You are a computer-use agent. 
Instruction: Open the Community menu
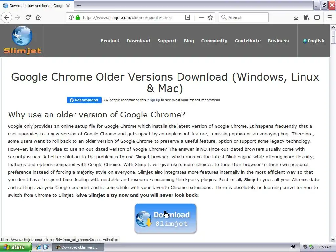214,41
